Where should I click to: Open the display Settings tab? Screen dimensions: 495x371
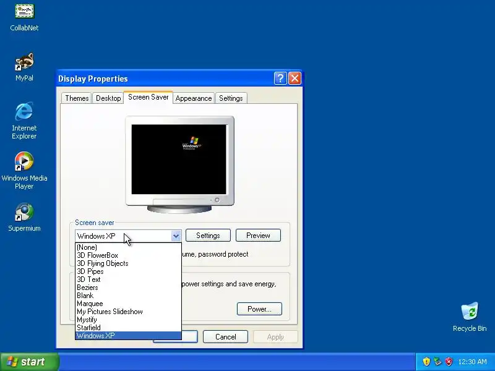tap(231, 98)
